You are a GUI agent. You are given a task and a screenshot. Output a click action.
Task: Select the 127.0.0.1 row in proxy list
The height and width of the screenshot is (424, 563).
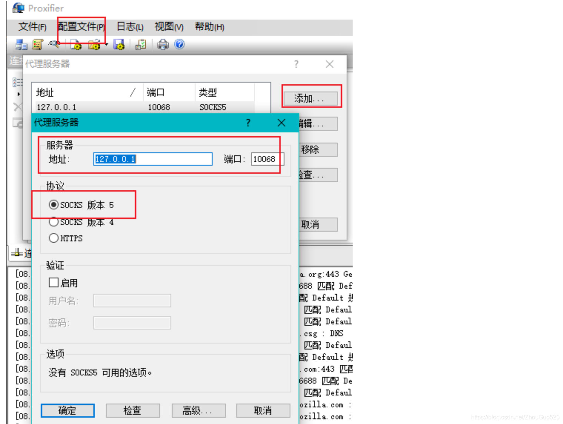pyautogui.click(x=145, y=107)
